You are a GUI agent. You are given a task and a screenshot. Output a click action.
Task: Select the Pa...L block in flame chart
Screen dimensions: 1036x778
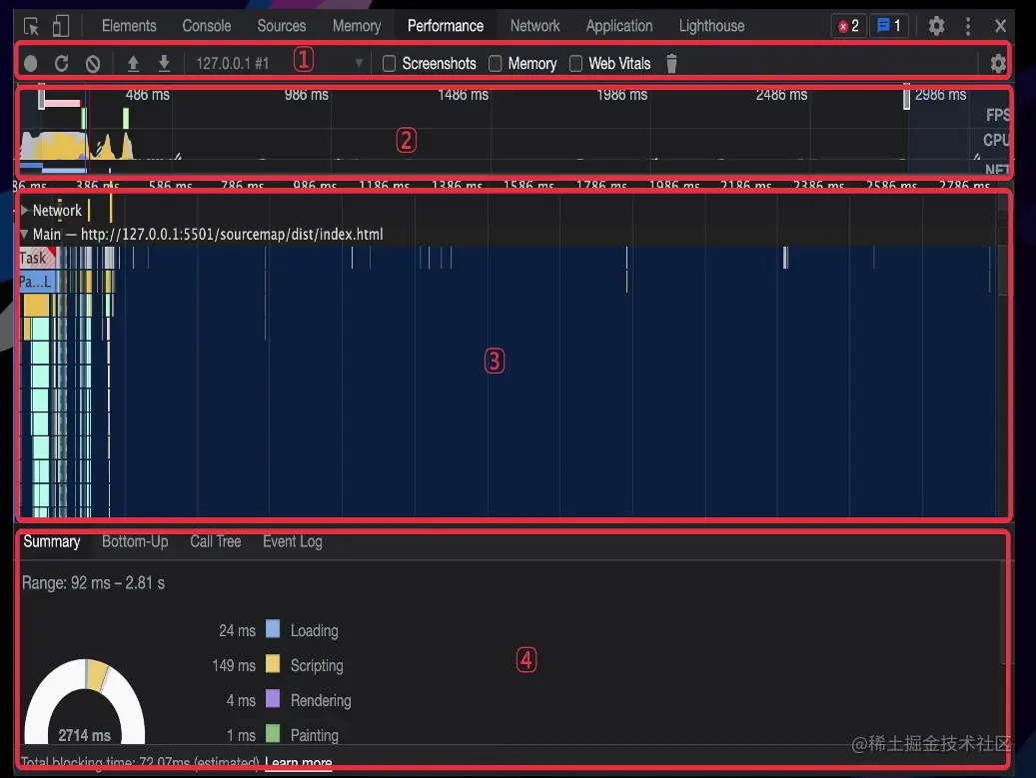point(38,282)
